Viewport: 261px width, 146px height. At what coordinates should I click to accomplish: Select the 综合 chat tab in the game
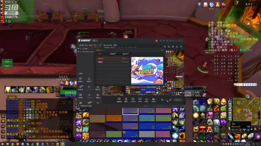[12, 97]
